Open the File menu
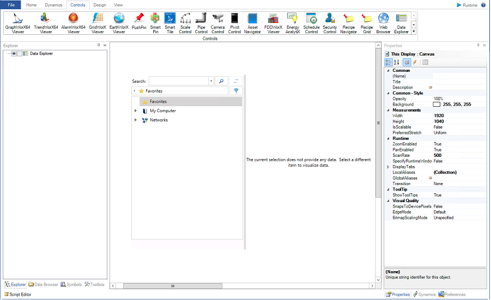This screenshot has height=300, width=491. click(11, 4)
